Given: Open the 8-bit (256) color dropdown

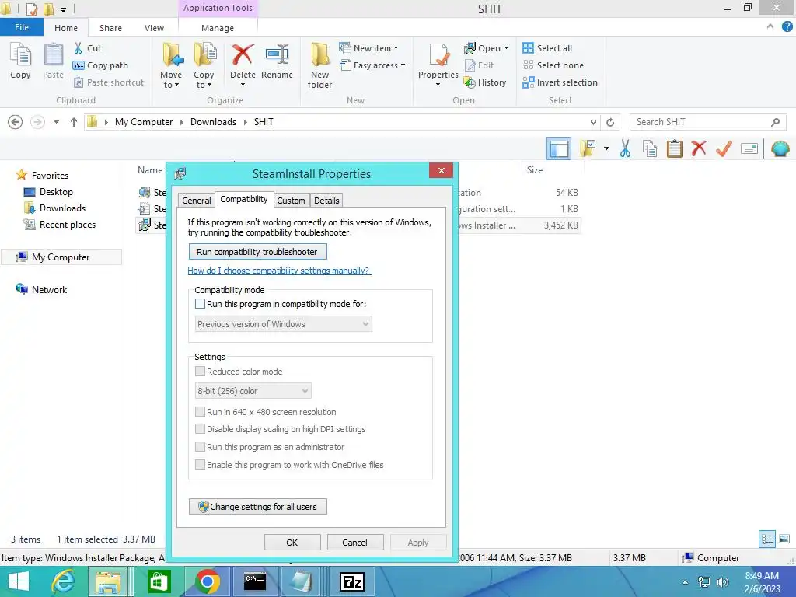Looking at the screenshot, I should 253,391.
